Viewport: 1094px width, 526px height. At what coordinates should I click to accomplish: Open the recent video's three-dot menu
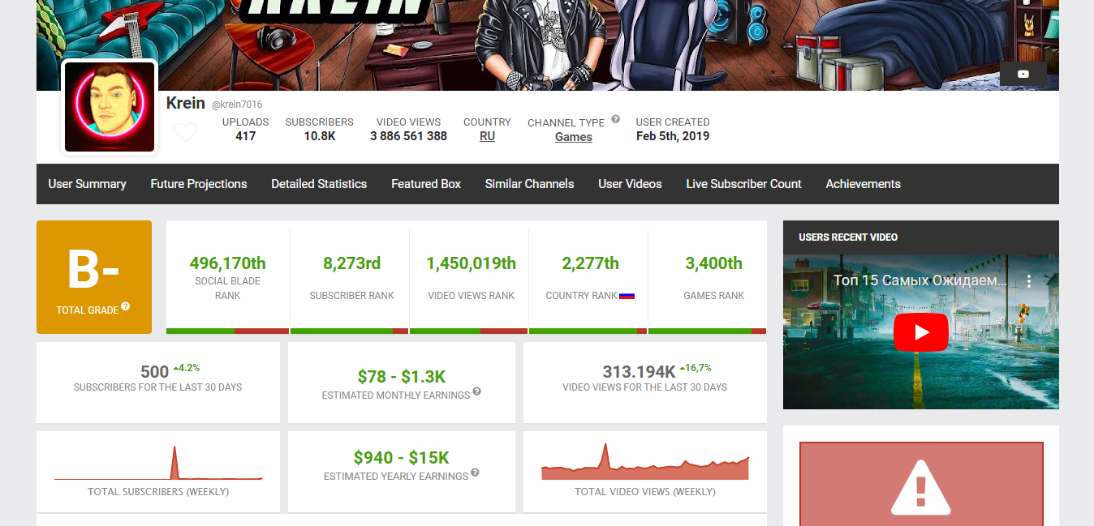(1028, 281)
